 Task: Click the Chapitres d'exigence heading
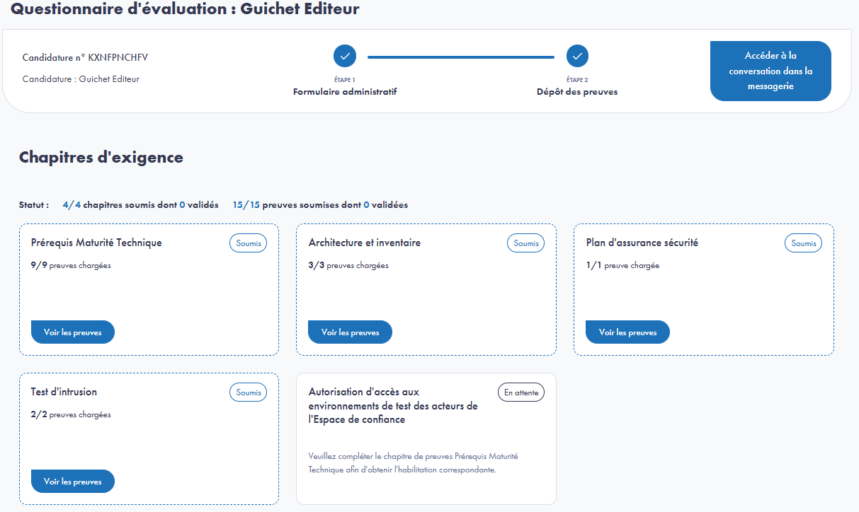click(x=101, y=158)
